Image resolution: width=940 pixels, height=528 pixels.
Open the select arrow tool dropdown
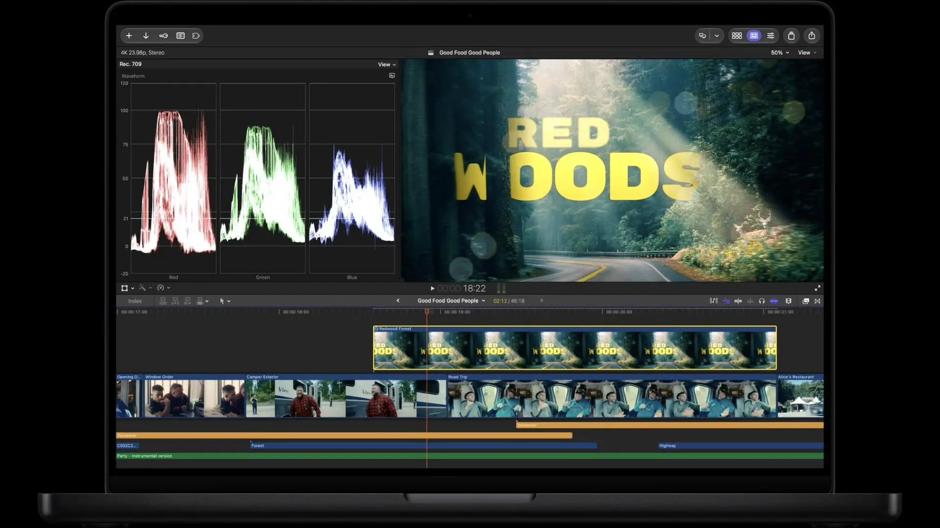(x=225, y=301)
